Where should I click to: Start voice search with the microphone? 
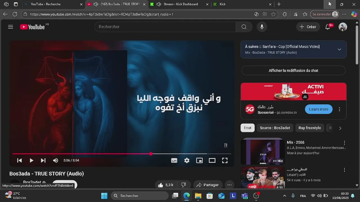[x=262, y=27]
